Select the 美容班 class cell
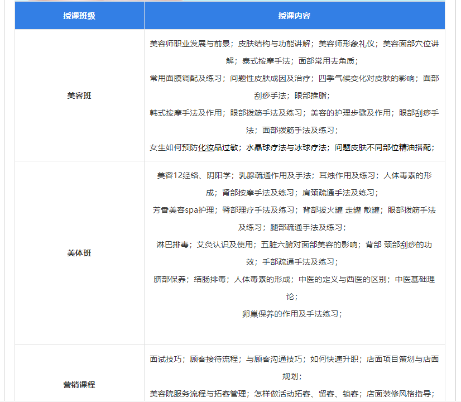 pyautogui.click(x=79, y=95)
